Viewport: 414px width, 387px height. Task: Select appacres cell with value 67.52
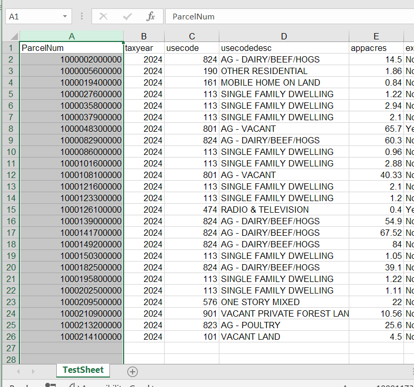376,233
